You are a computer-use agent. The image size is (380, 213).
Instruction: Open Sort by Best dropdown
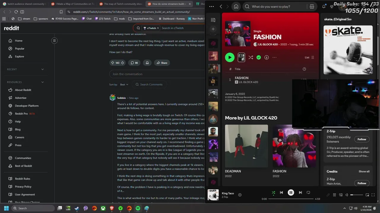pos(124,85)
